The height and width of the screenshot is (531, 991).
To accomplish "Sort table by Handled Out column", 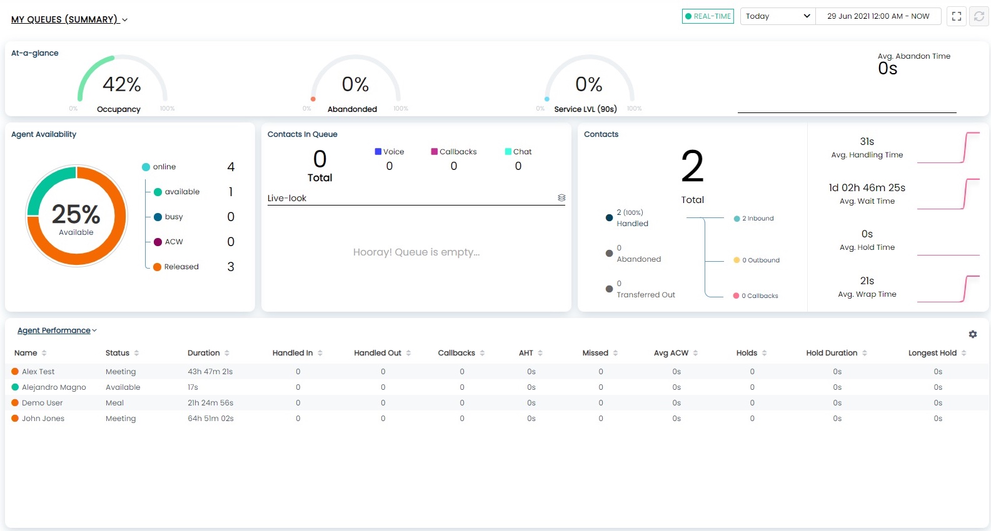I will pos(408,353).
